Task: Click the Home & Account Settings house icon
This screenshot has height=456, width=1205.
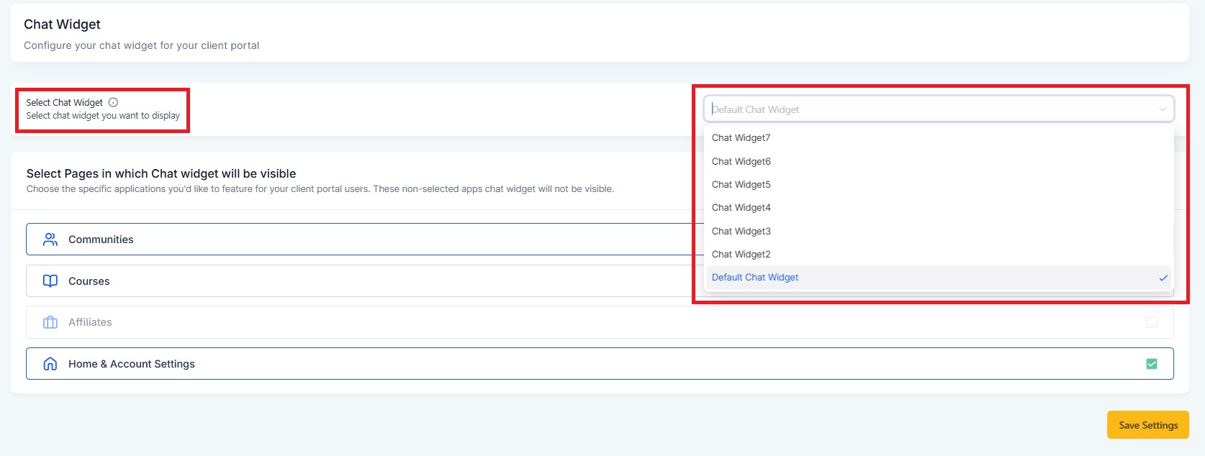Action: (50, 364)
